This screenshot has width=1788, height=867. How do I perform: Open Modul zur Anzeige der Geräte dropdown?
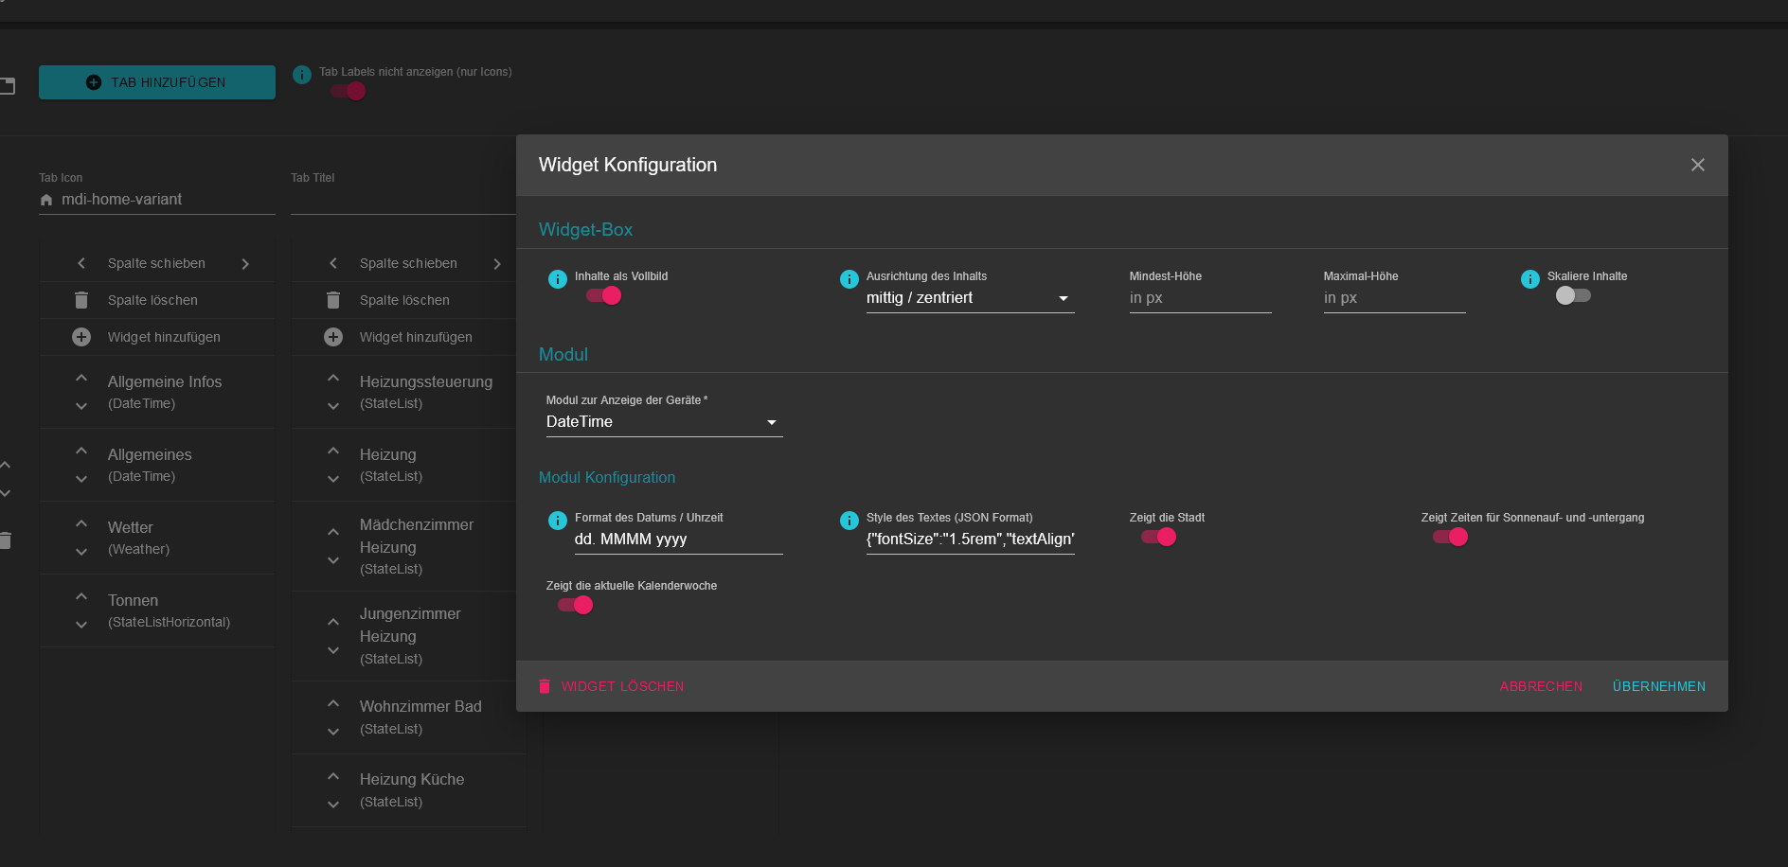pos(664,422)
